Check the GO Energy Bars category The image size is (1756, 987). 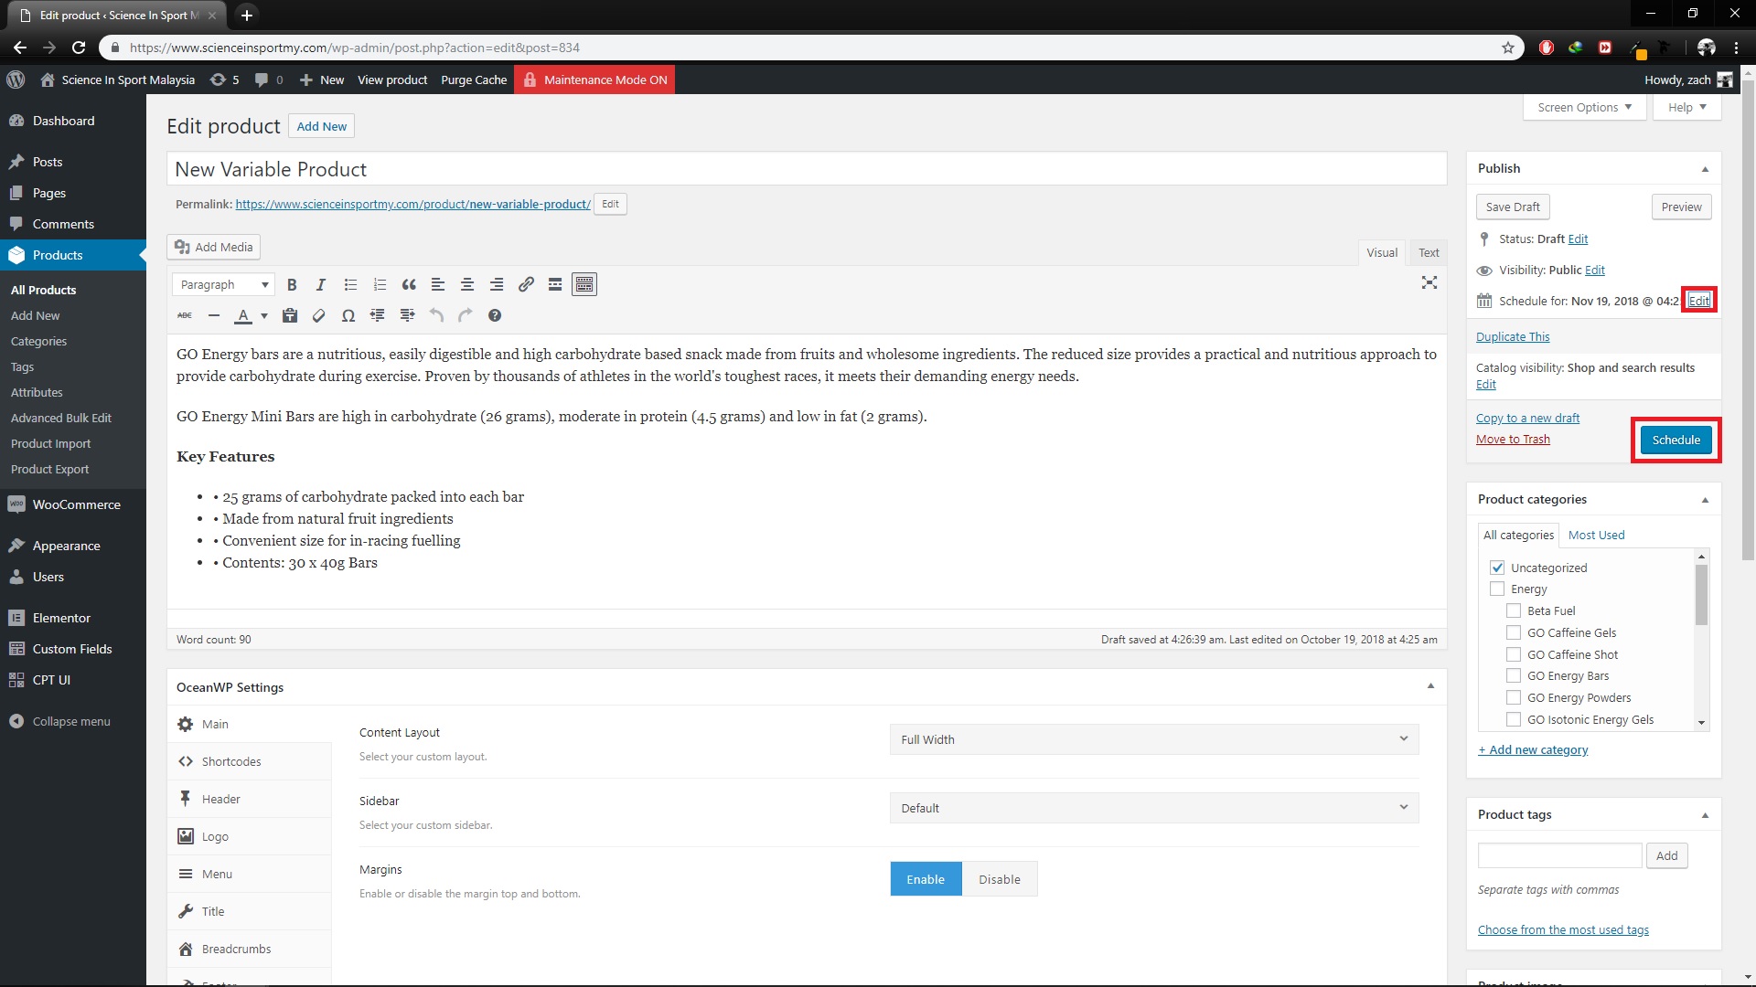1514,676
